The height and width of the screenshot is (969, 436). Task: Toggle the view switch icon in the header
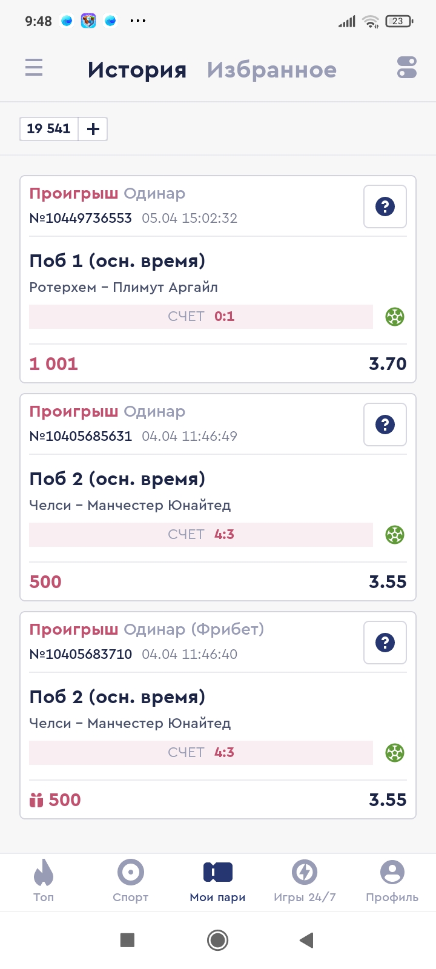coord(407,67)
